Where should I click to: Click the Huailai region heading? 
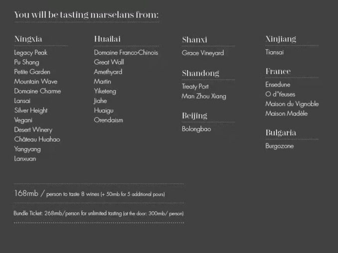point(107,39)
